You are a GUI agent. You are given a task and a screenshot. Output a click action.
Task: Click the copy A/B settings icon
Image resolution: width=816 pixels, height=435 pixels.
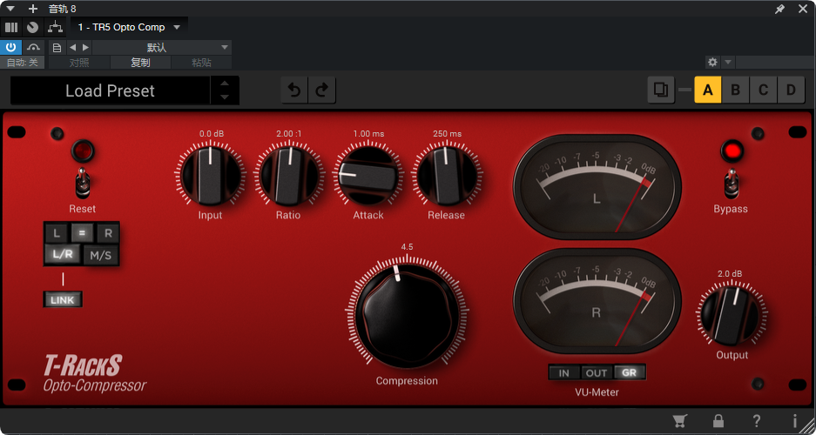point(661,90)
